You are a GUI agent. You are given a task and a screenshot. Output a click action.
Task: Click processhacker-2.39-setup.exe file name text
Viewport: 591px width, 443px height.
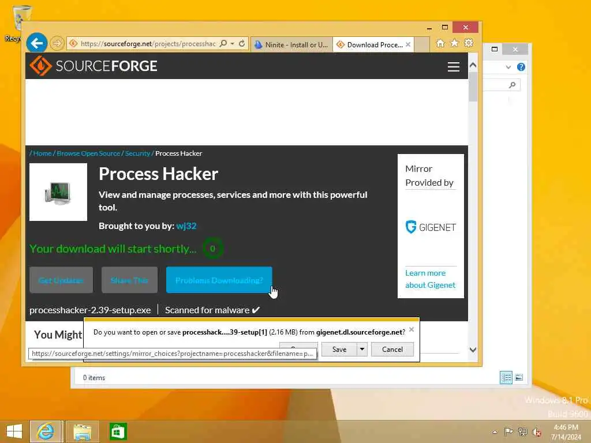point(90,310)
